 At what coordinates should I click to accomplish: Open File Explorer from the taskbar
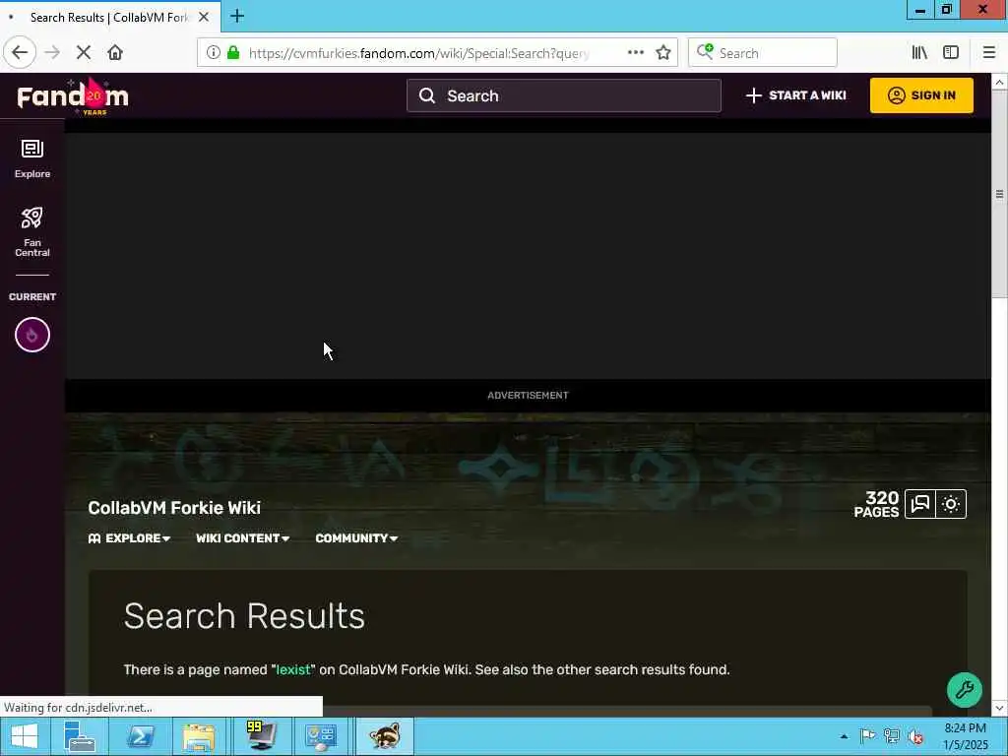199,736
